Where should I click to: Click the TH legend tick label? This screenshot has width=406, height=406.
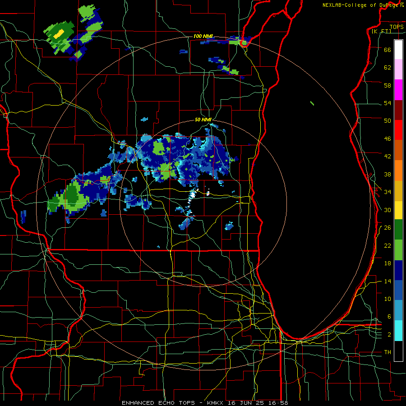coord(388,352)
